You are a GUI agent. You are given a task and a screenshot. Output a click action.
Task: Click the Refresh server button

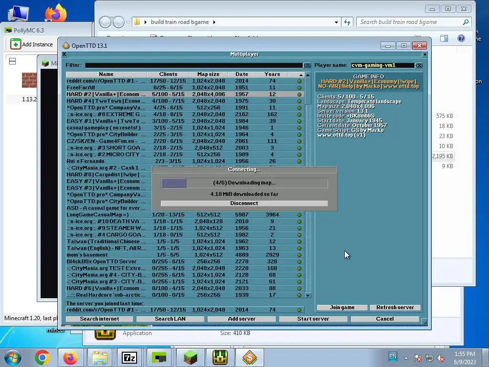click(395, 307)
